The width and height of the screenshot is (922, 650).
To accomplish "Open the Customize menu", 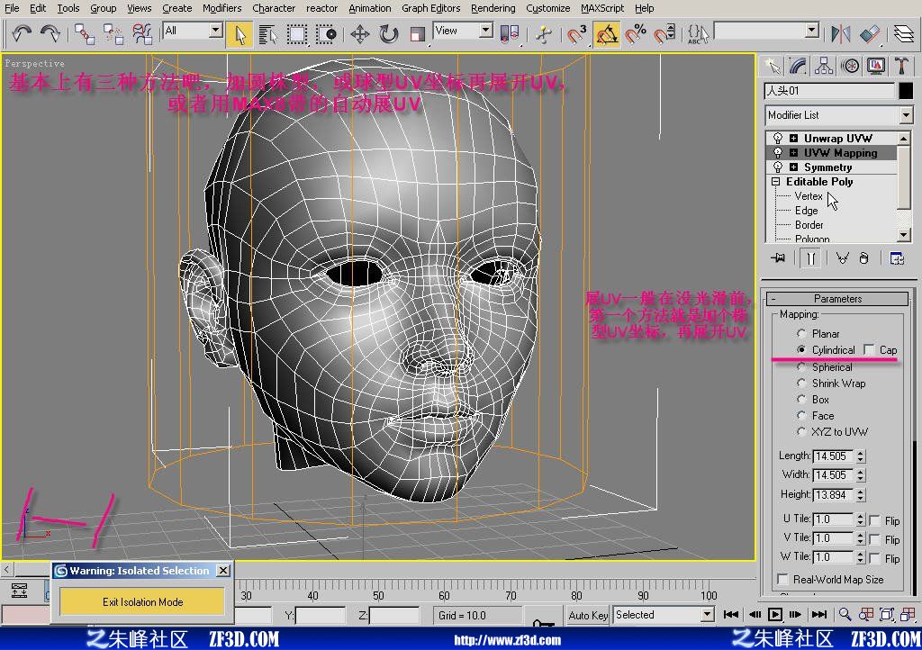I will (x=547, y=8).
